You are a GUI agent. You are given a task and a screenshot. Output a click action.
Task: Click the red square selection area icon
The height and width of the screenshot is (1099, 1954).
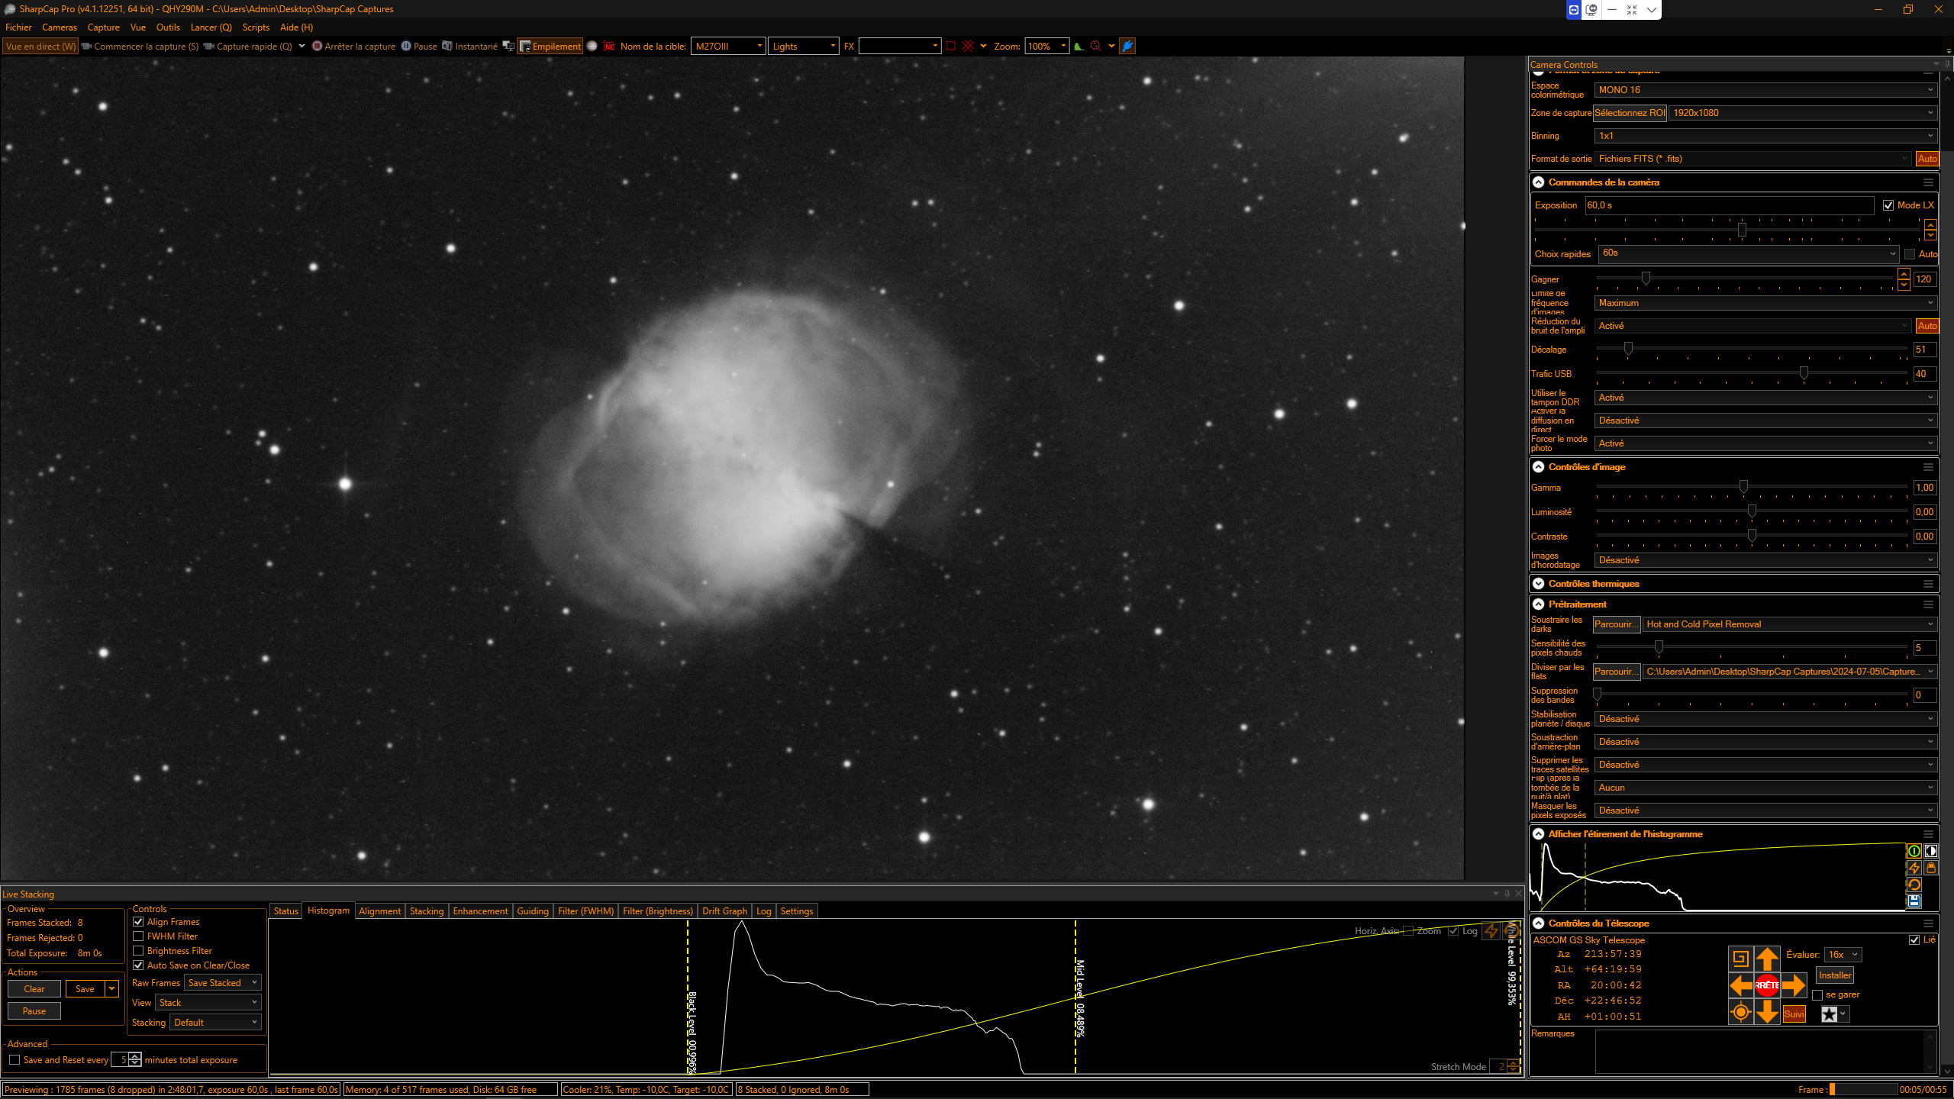[x=951, y=47]
